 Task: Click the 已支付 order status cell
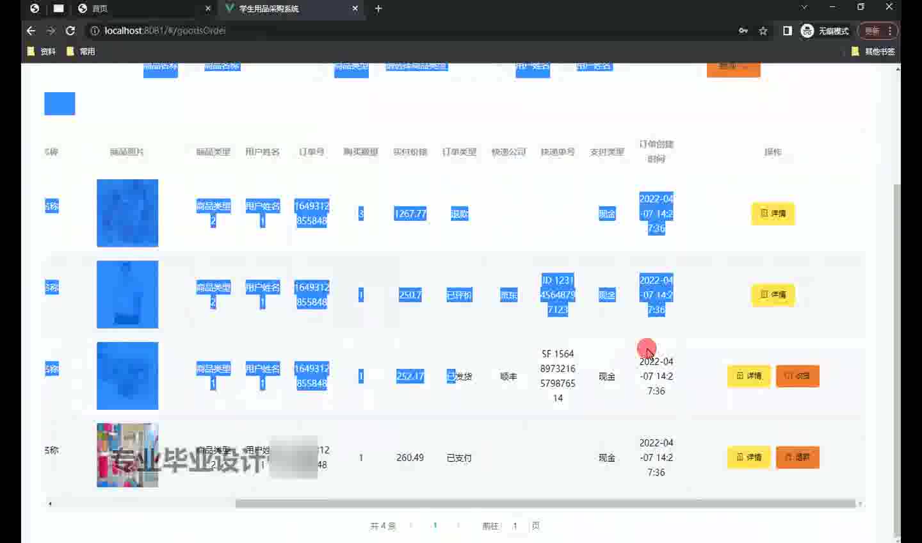click(459, 458)
